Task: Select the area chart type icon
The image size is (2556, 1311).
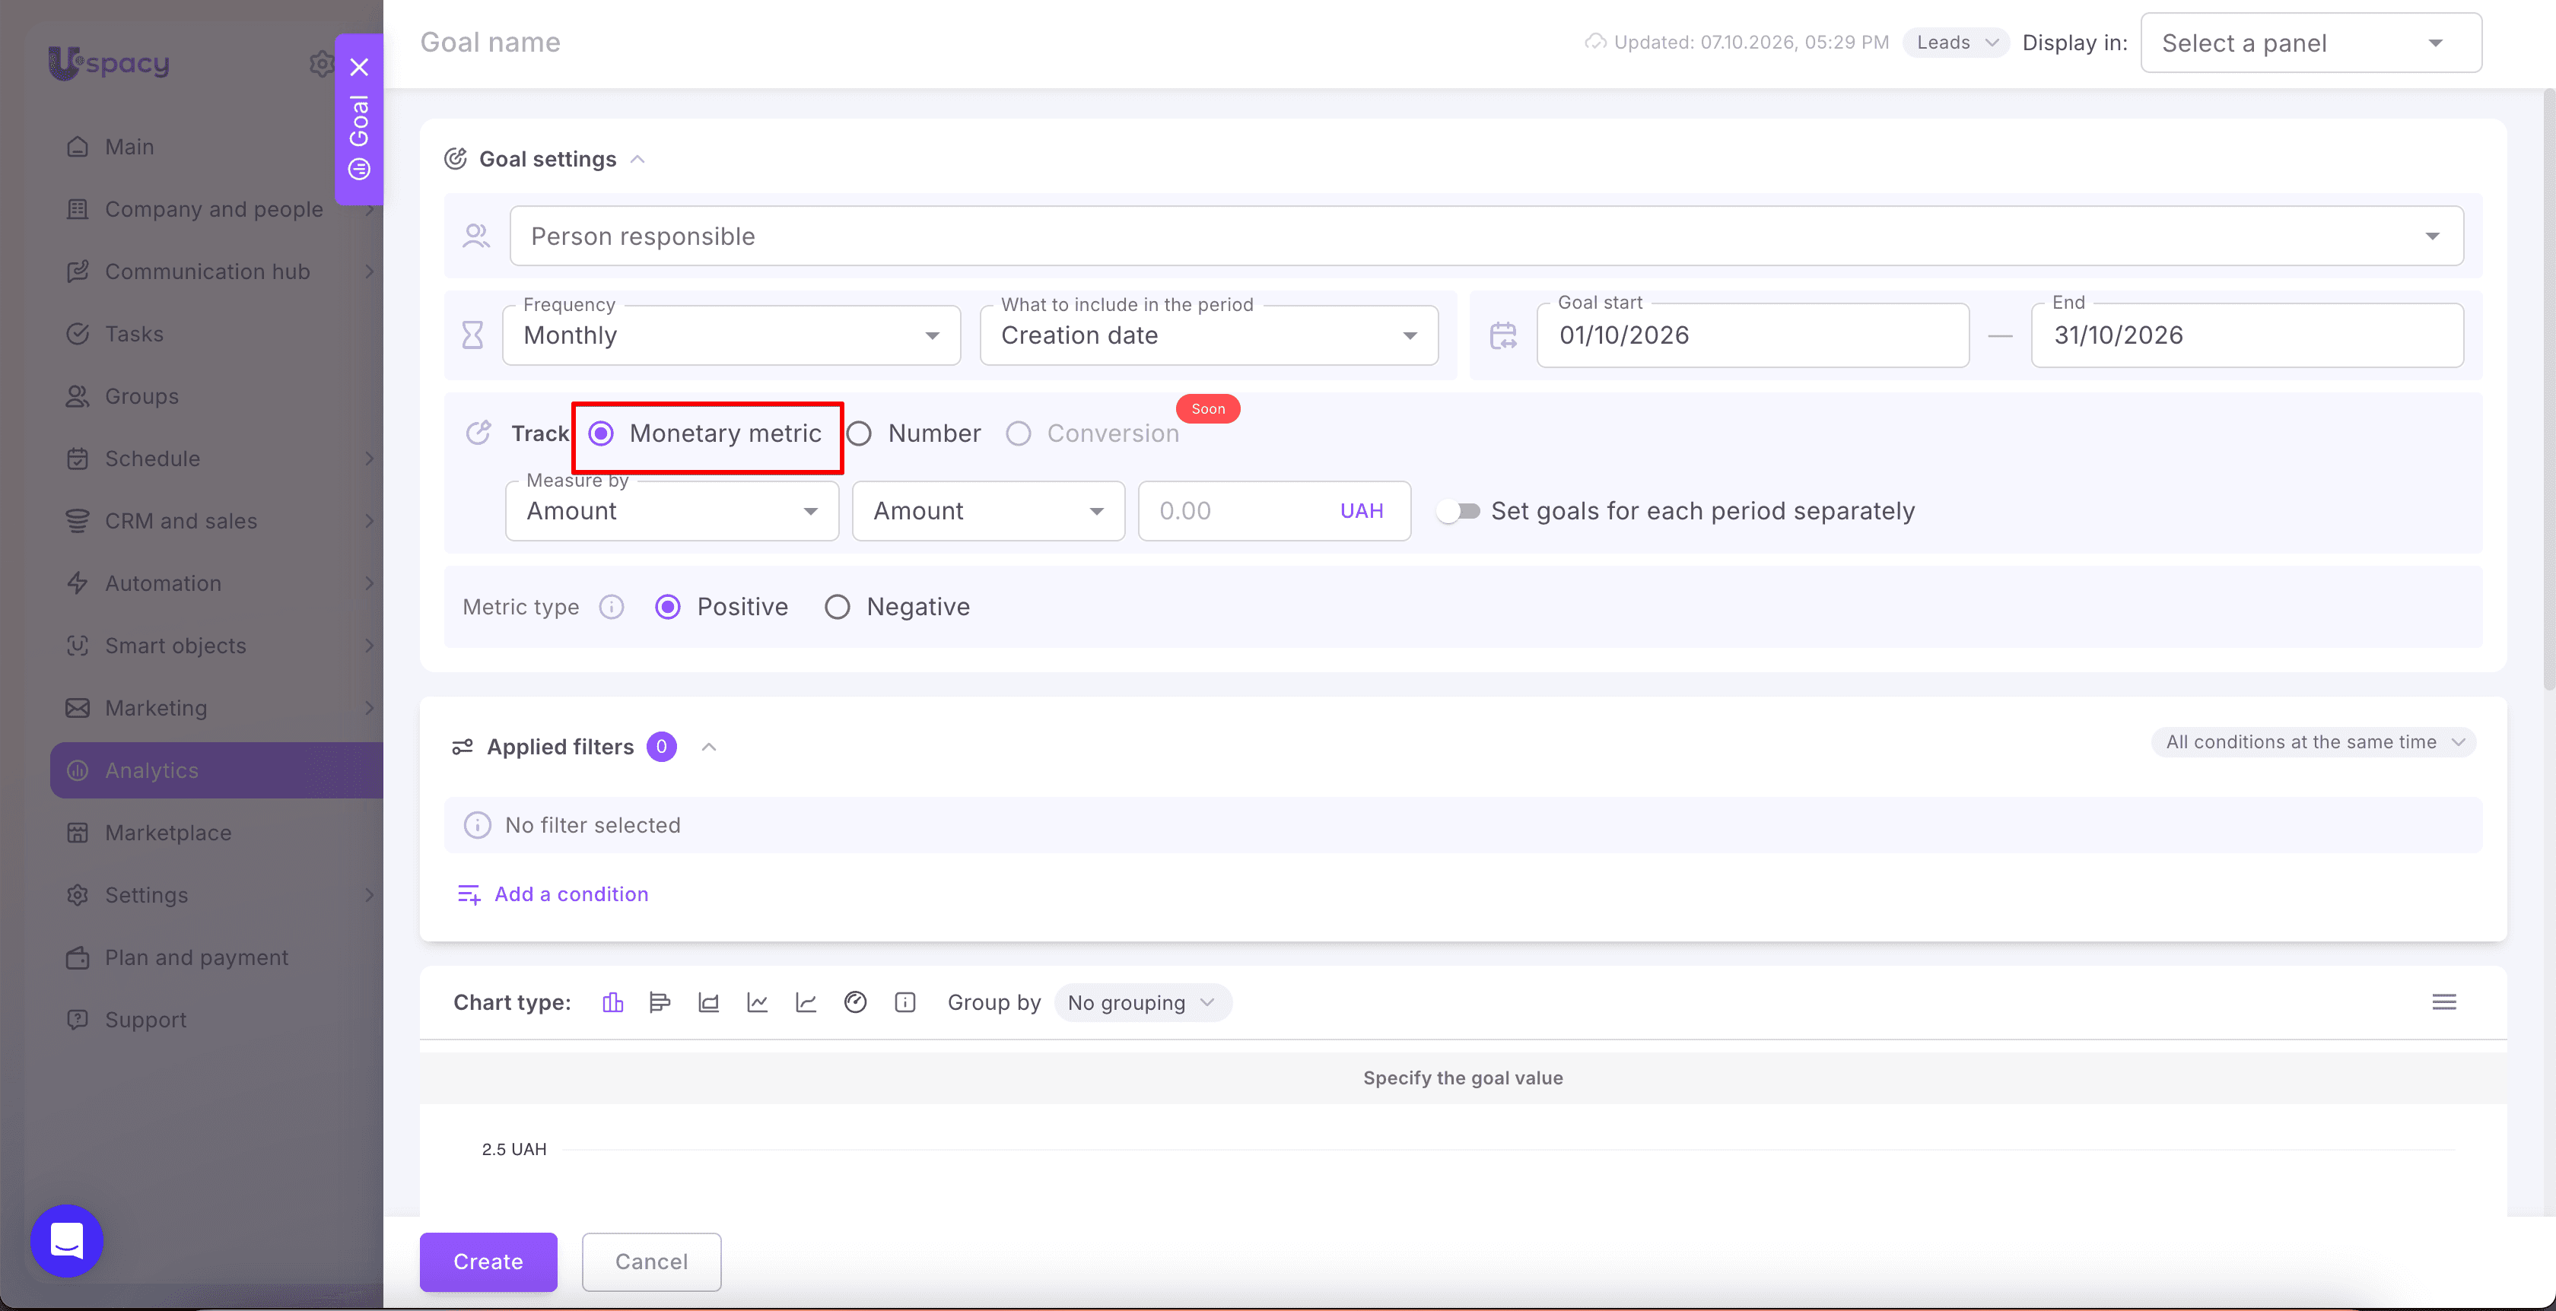Action: tap(708, 1002)
